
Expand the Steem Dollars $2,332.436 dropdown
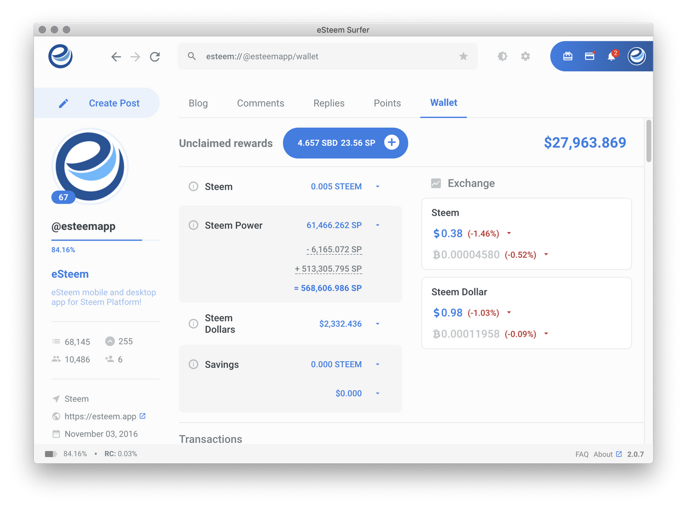click(x=377, y=324)
